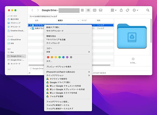
Task: Select highlighted Google Drive sidebar location
Action: pyautogui.click(x=16, y=56)
